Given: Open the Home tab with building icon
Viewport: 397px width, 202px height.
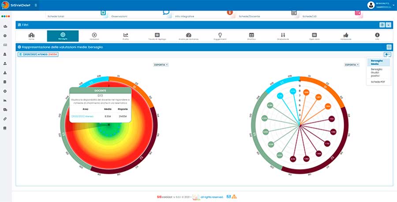Looking at the screenshot, I should (x=31, y=36).
